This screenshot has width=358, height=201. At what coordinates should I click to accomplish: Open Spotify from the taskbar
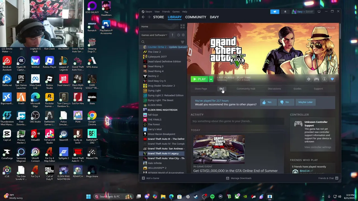[212, 197]
